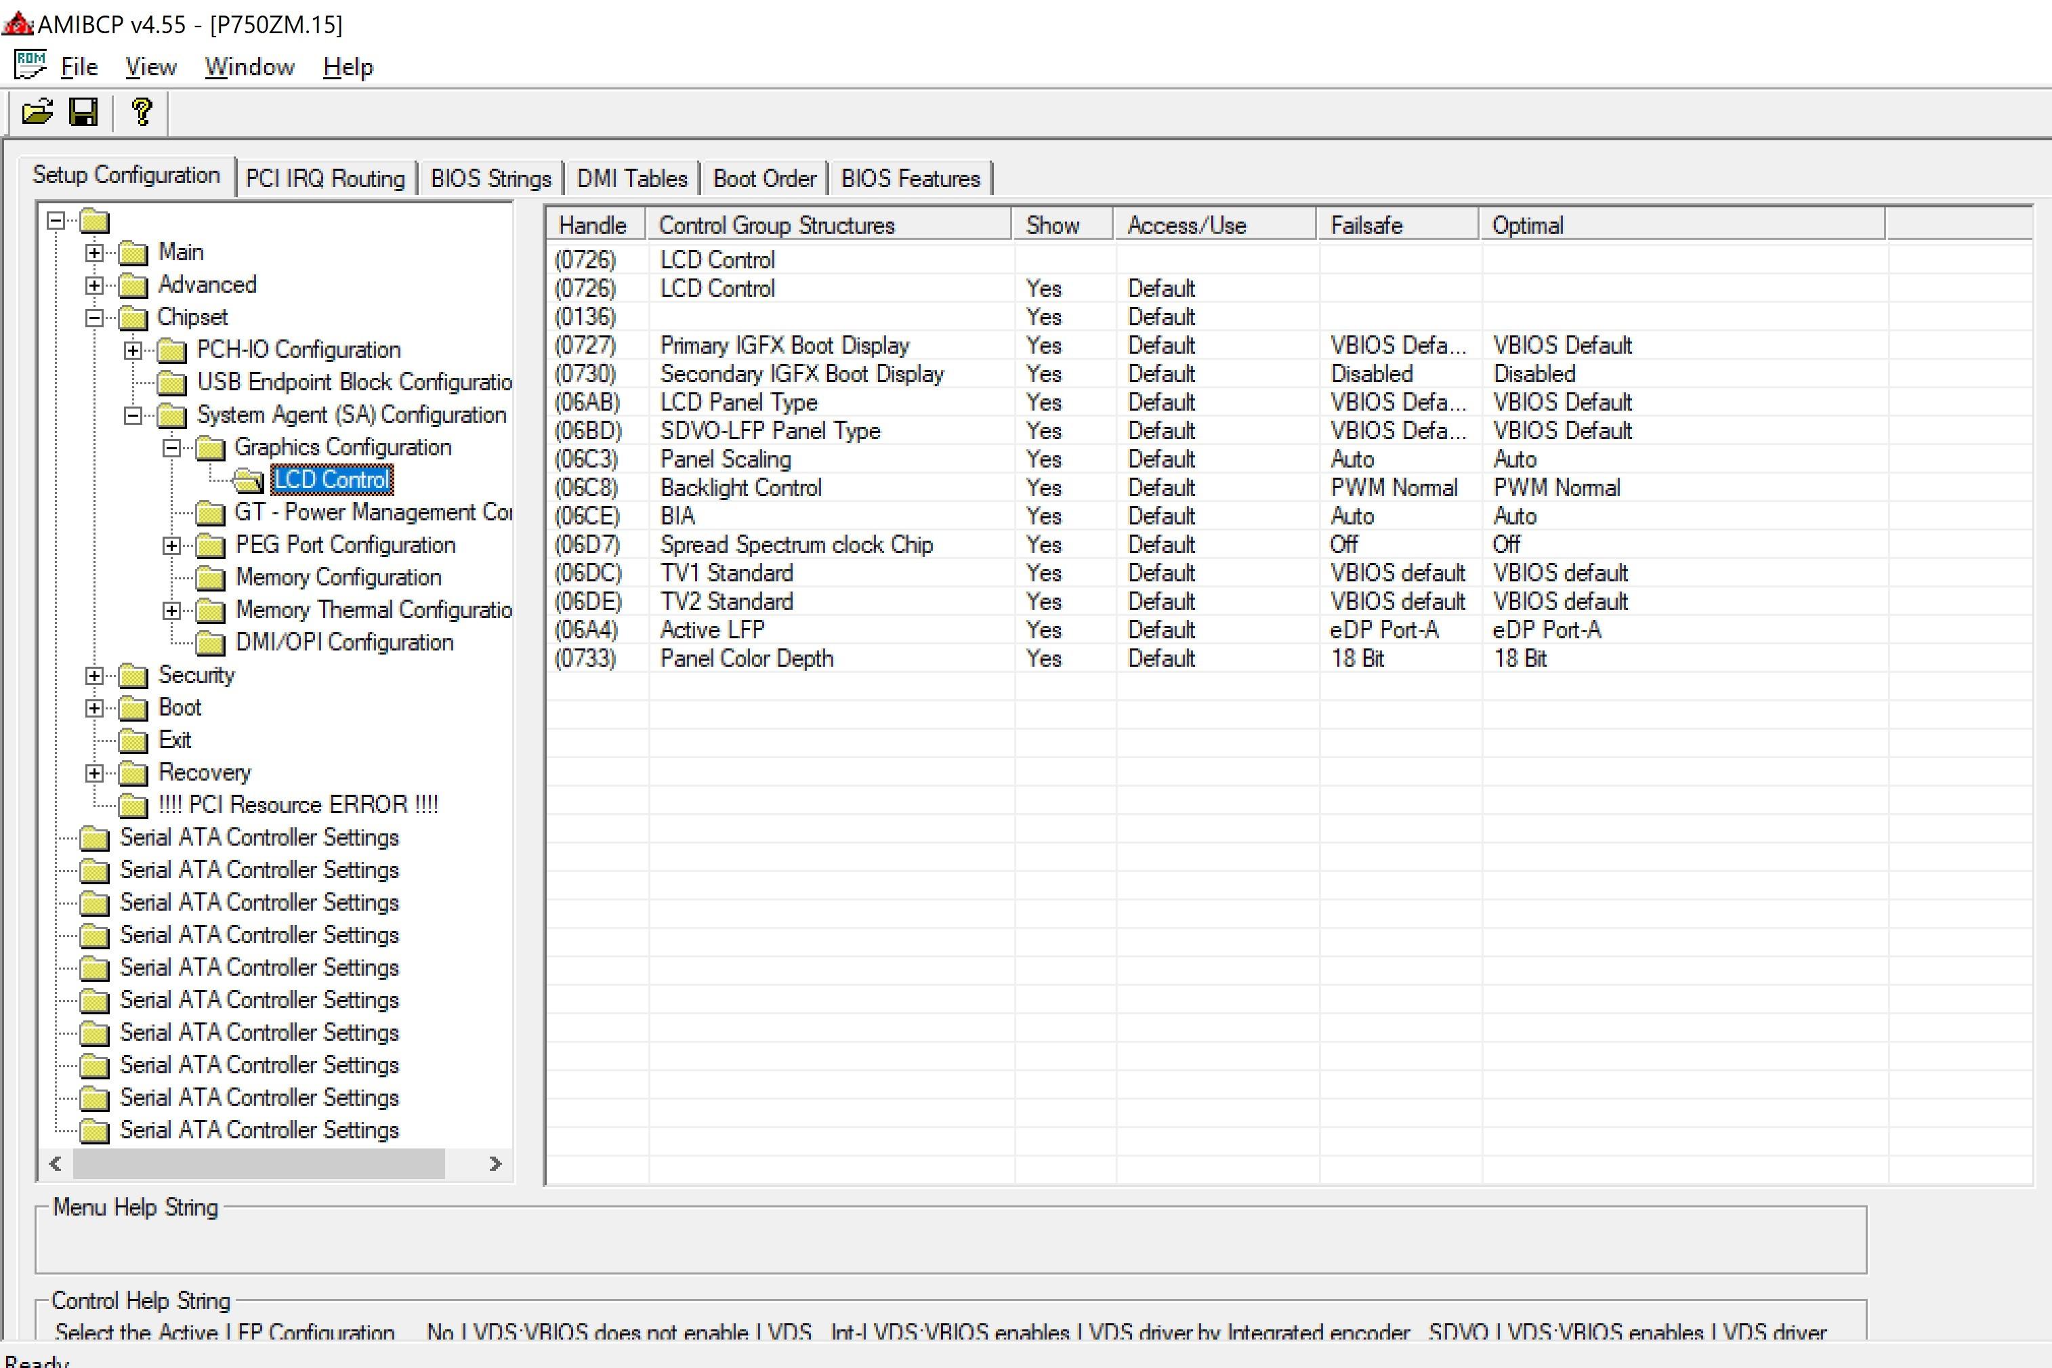Screen dimensions: 2052x1368
Task: Select the DMI/OPI Configuration folder
Action: pyautogui.click(x=344, y=643)
